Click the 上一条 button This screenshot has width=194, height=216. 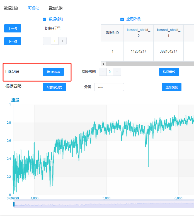pyautogui.click(x=13, y=29)
